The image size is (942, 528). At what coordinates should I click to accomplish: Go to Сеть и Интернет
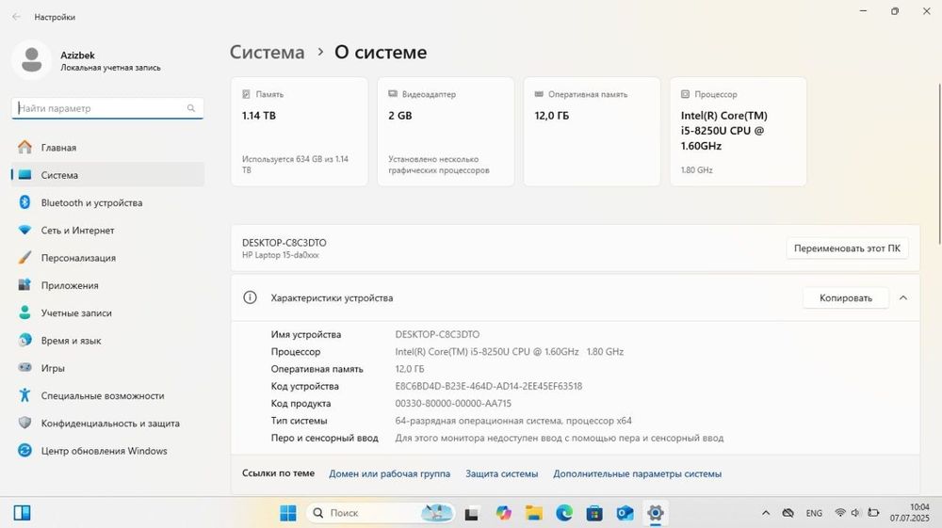coord(107,231)
